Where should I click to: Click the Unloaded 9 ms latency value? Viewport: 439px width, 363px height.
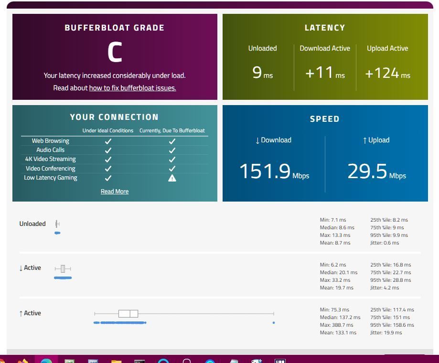point(257,73)
